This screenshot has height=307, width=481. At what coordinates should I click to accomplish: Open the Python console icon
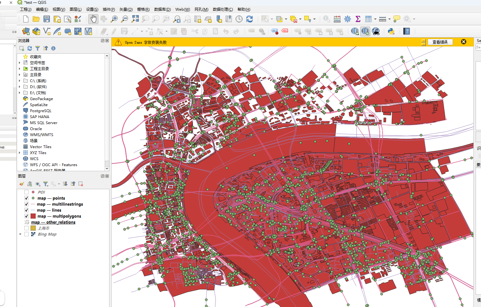click(x=391, y=31)
